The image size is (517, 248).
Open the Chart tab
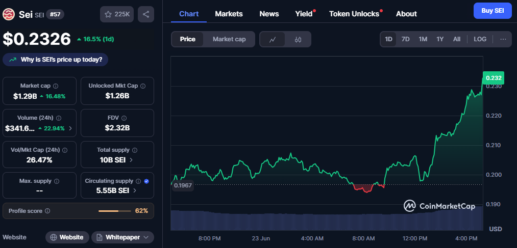pyautogui.click(x=189, y=14)
